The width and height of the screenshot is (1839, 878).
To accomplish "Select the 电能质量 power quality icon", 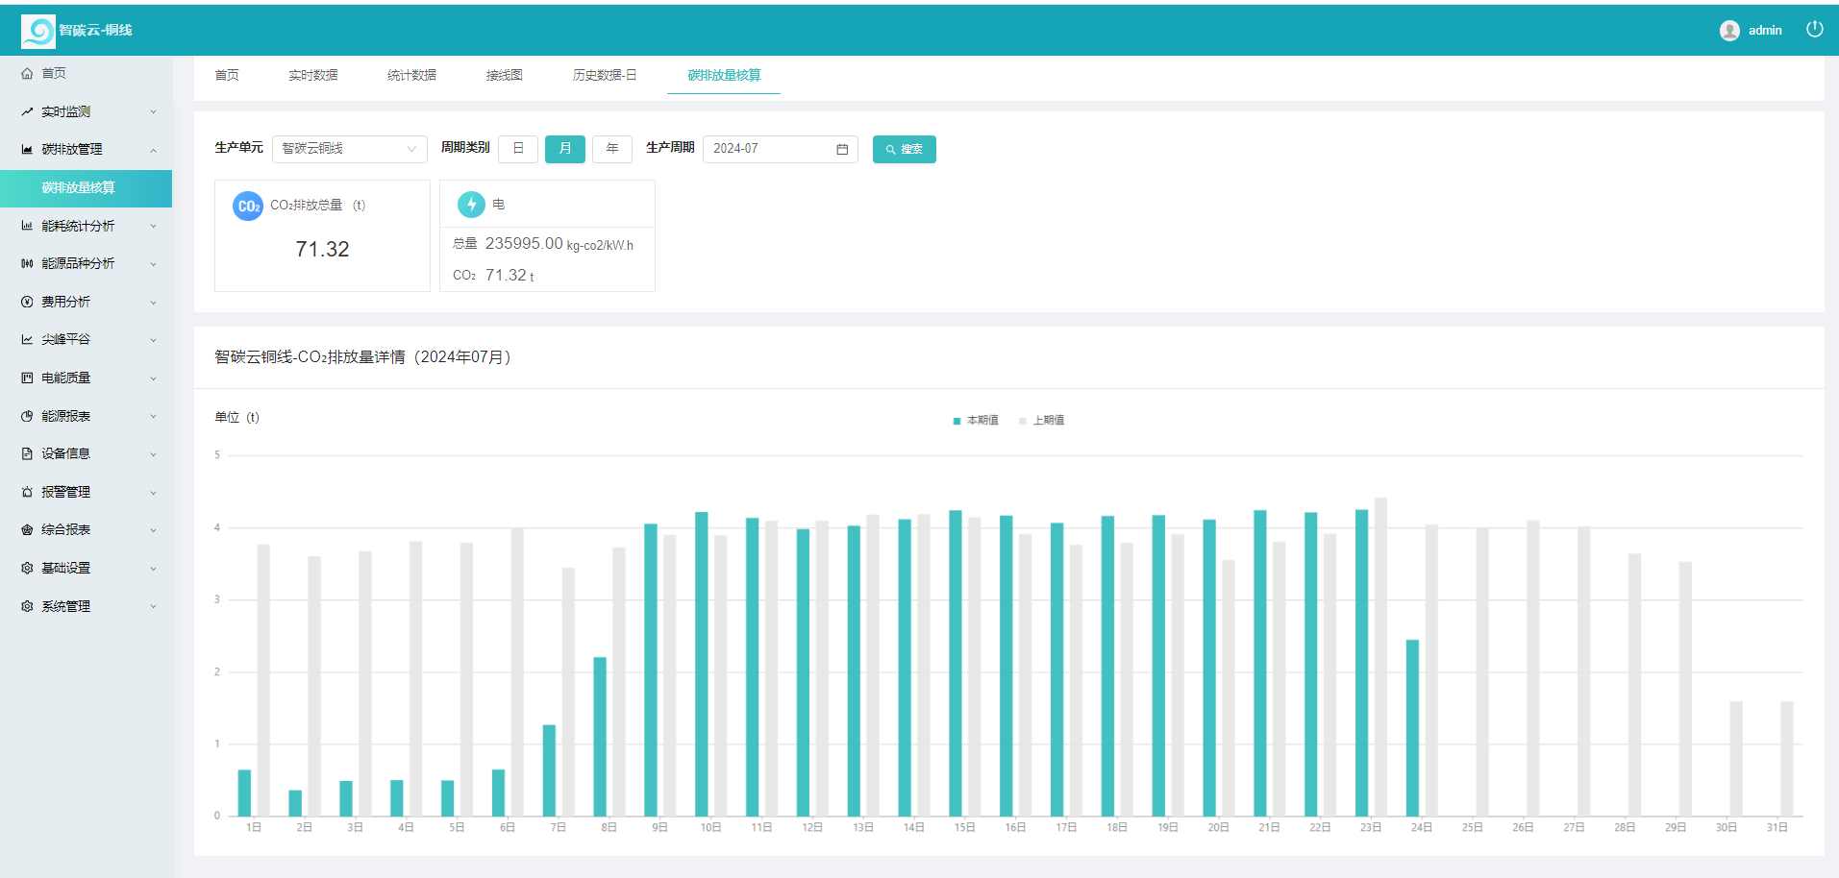I will click(28, 378).
